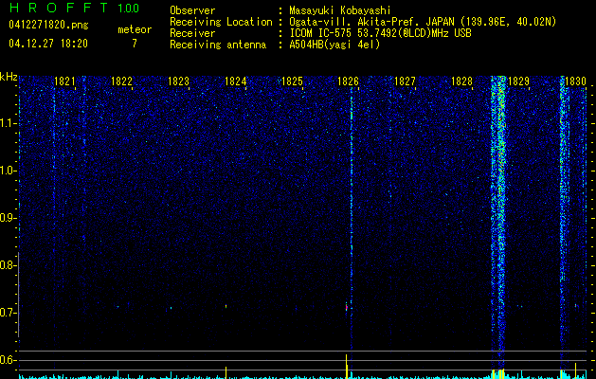
Task: Click the HROFFT title text
Action: tap(60, 8)
